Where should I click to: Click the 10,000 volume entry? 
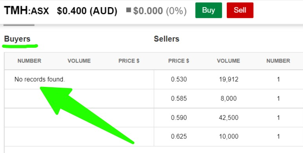[228, 137]
